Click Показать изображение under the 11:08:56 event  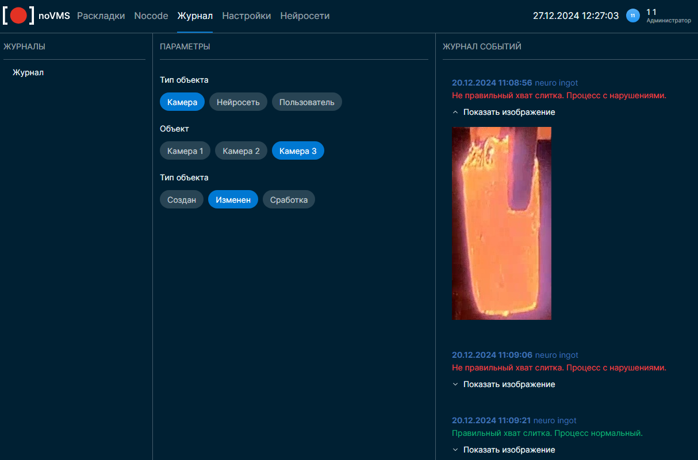[x=509, y=112]
